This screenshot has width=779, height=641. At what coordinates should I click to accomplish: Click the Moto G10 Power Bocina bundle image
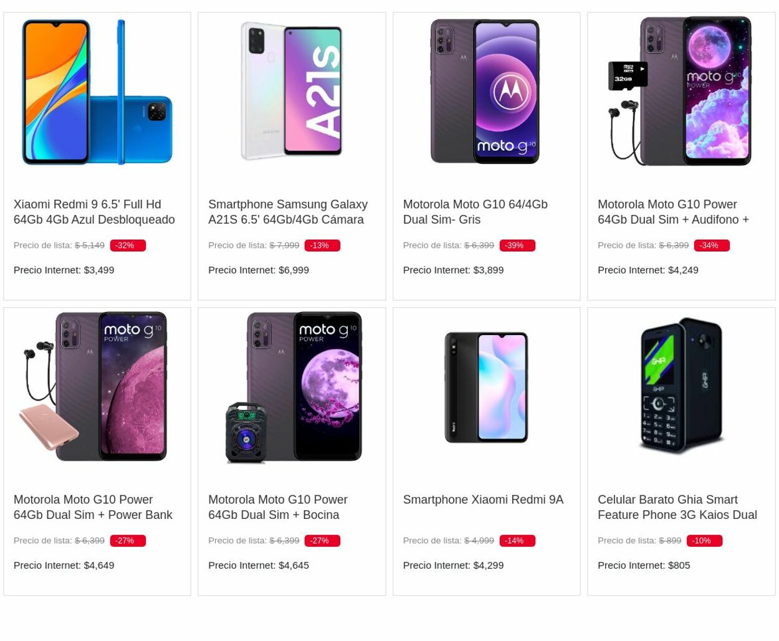[x=292, y=387]
